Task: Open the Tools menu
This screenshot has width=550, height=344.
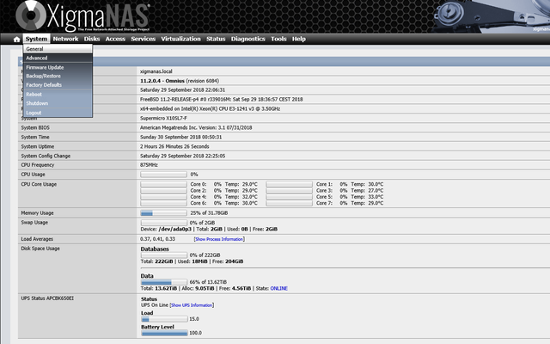Action: coord(278,39)
